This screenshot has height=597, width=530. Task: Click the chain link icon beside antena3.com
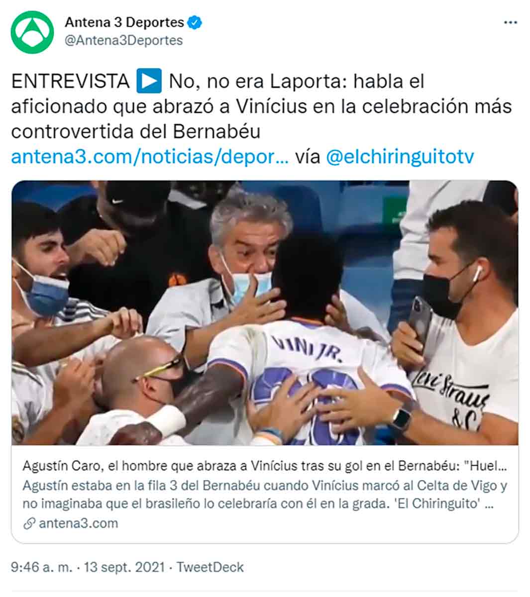(x=29, y=524)
